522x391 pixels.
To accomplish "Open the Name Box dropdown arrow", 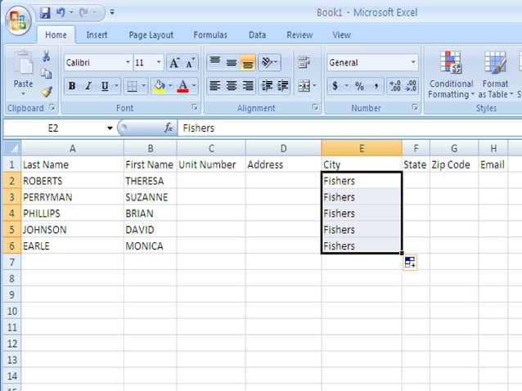I will tap(110, 128).
